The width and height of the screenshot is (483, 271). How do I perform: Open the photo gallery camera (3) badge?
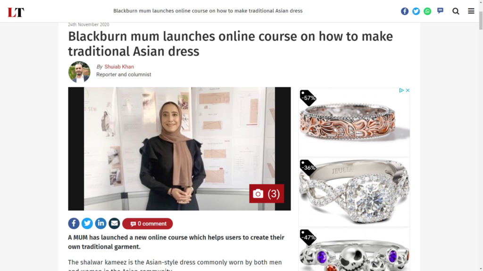click(266, 193)
